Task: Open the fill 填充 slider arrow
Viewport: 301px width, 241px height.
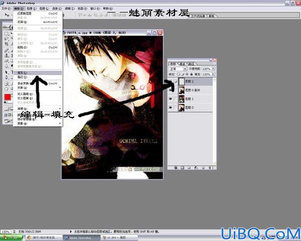Action: tap(213, 74)
